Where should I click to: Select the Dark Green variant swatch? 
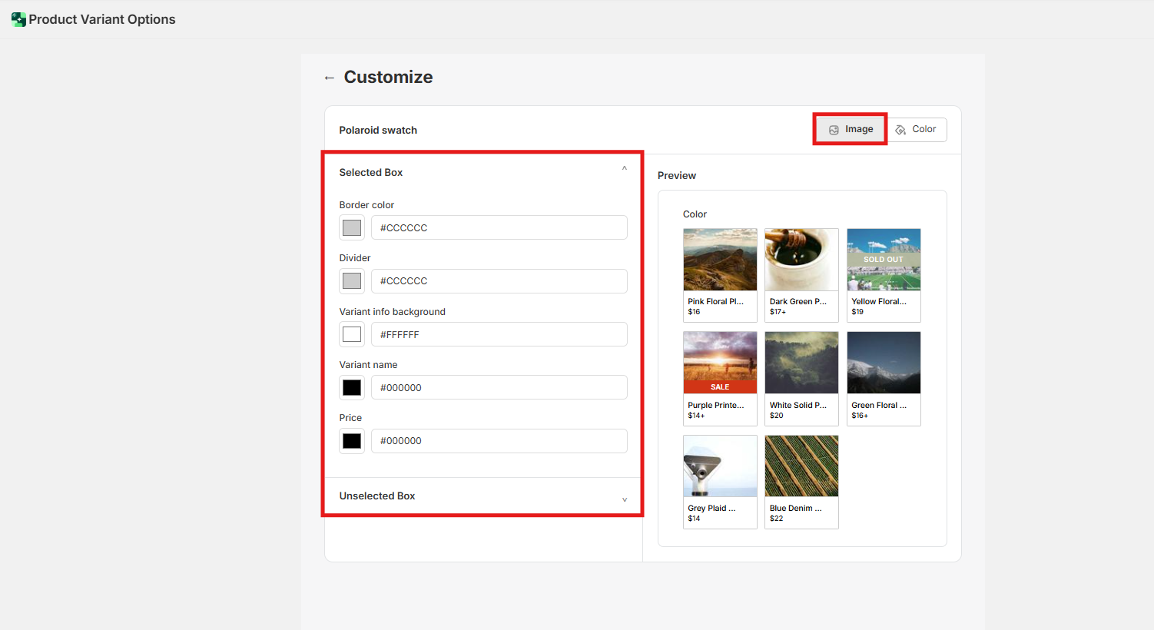[x=801, y=274]
